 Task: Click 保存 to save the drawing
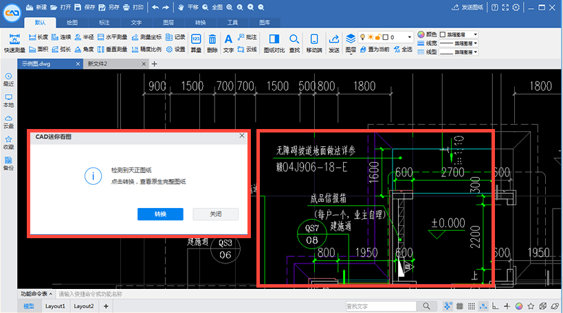[85, 7]
